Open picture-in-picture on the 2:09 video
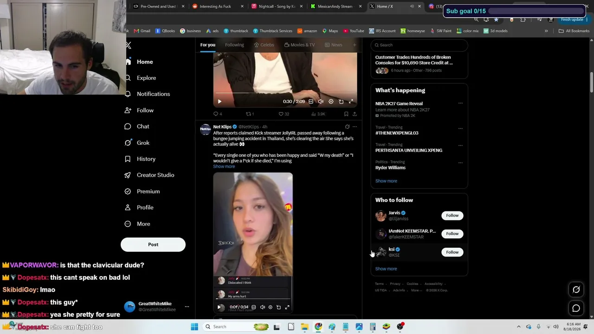 (341, 102)
